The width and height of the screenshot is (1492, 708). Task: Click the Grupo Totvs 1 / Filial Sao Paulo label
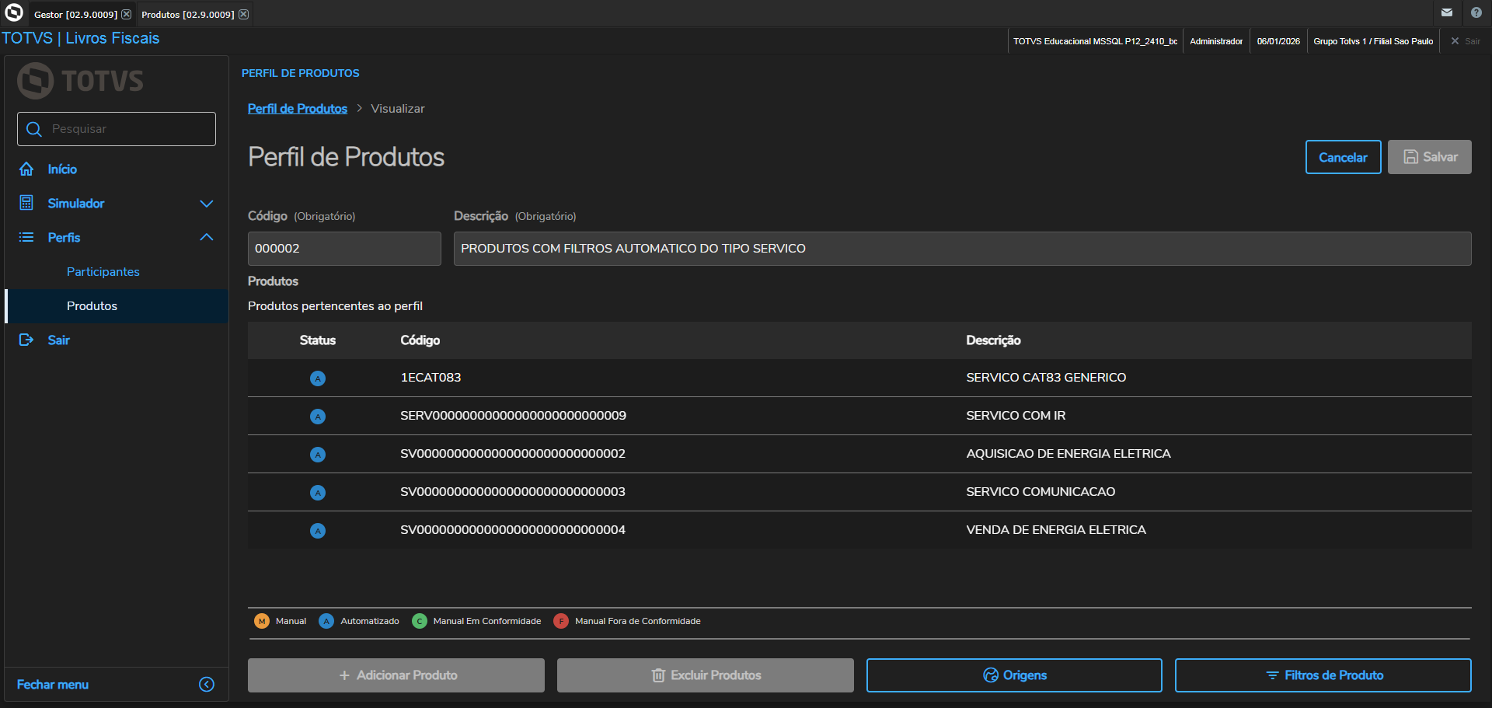[x=1373, y=41]
